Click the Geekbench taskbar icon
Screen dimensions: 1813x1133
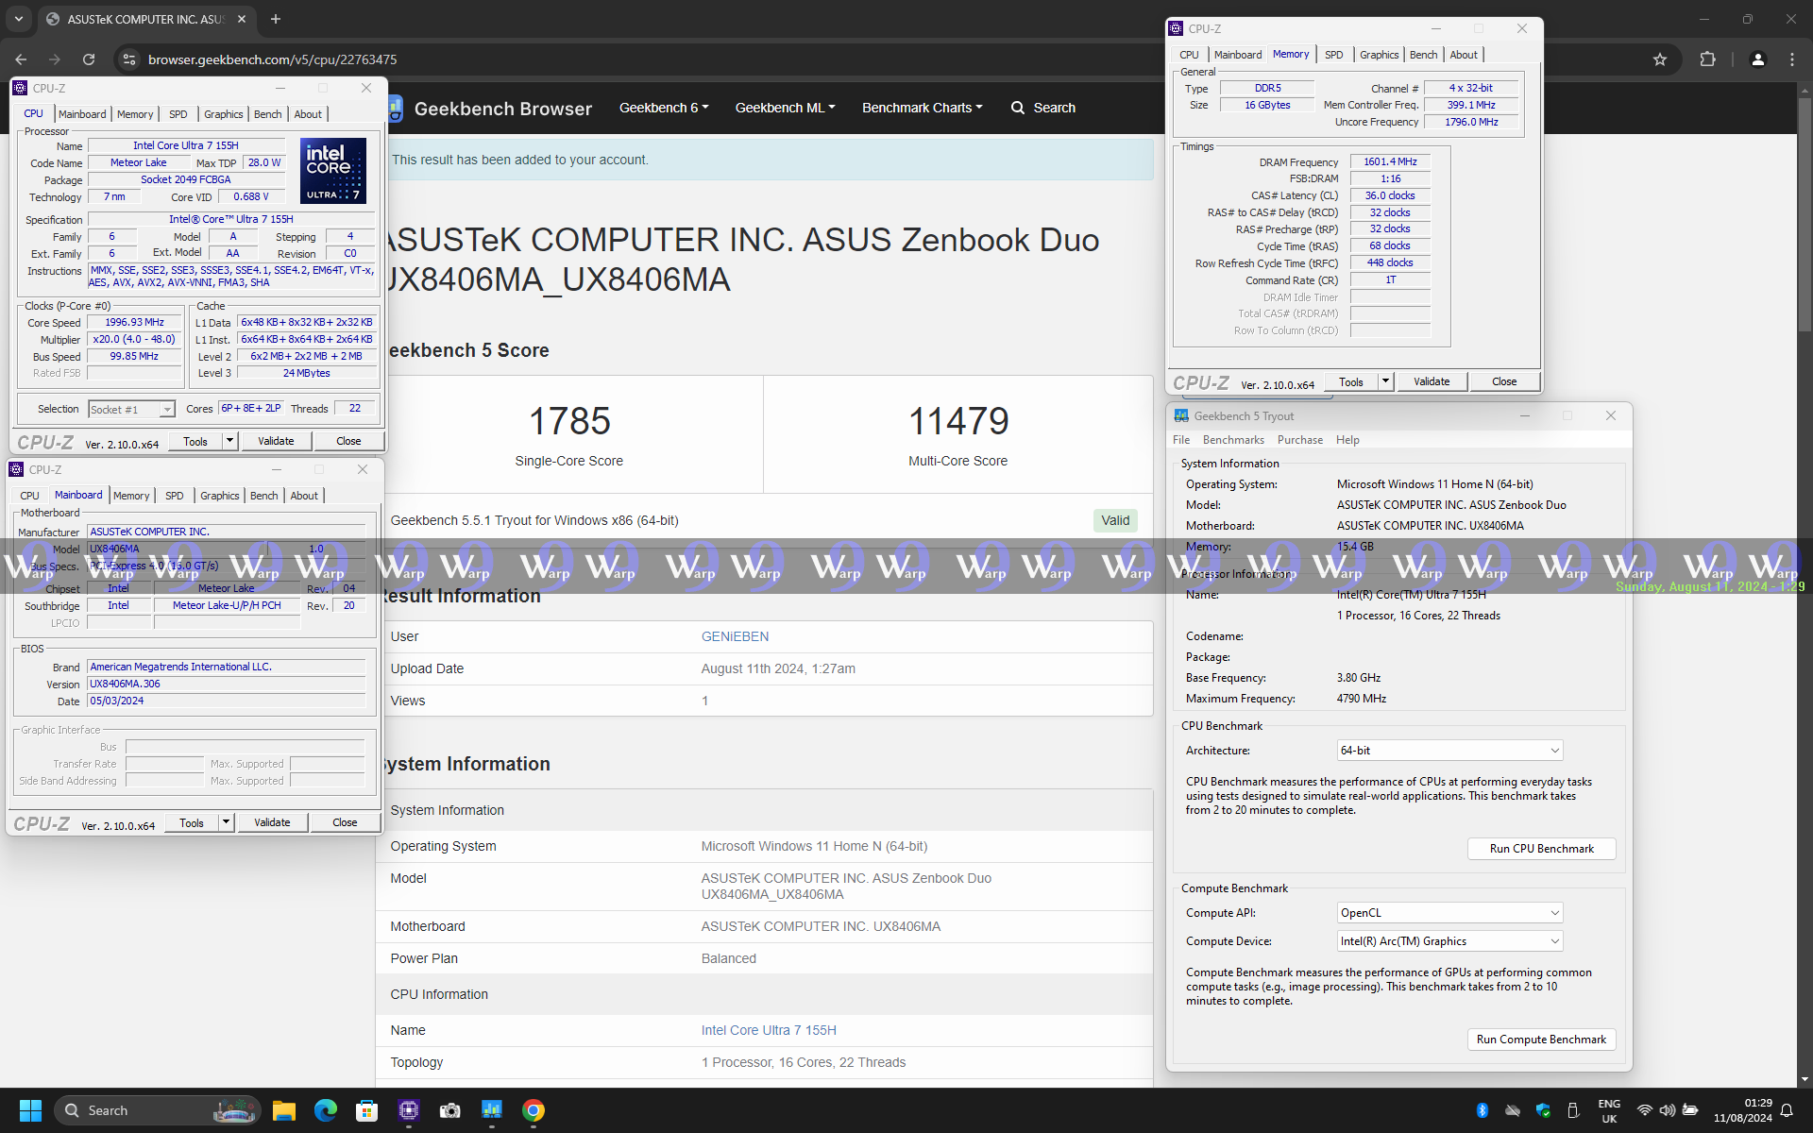tap(492, 1110)
